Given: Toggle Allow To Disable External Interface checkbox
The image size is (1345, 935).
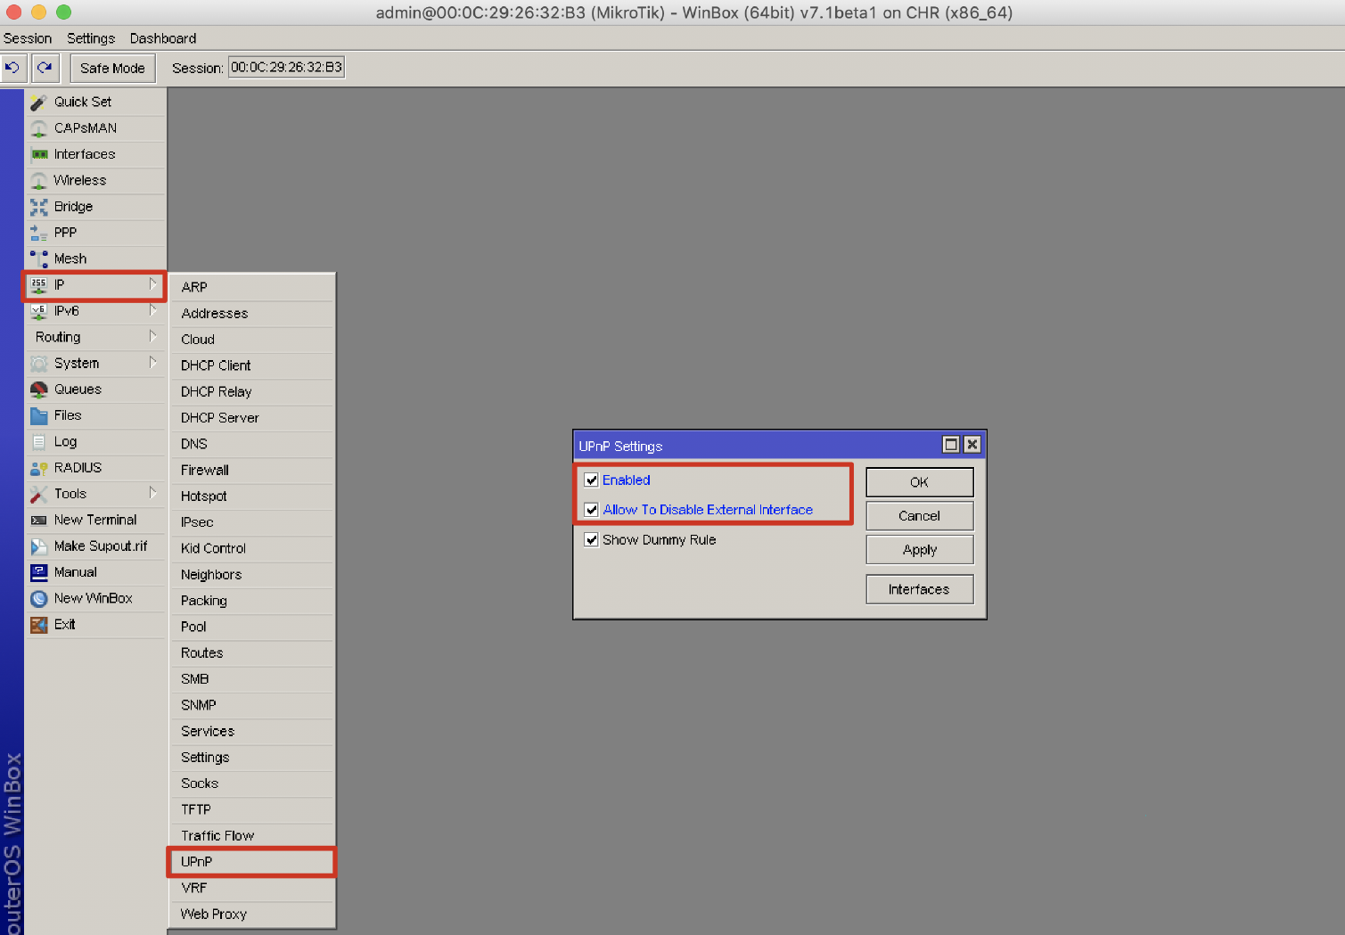Looking at the screenshot, I should coord(591,510).
